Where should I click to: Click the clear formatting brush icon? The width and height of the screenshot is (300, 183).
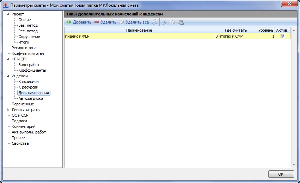point(154,22)
